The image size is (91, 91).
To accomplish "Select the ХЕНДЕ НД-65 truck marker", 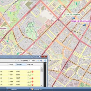I will click(x=84, y=25).
